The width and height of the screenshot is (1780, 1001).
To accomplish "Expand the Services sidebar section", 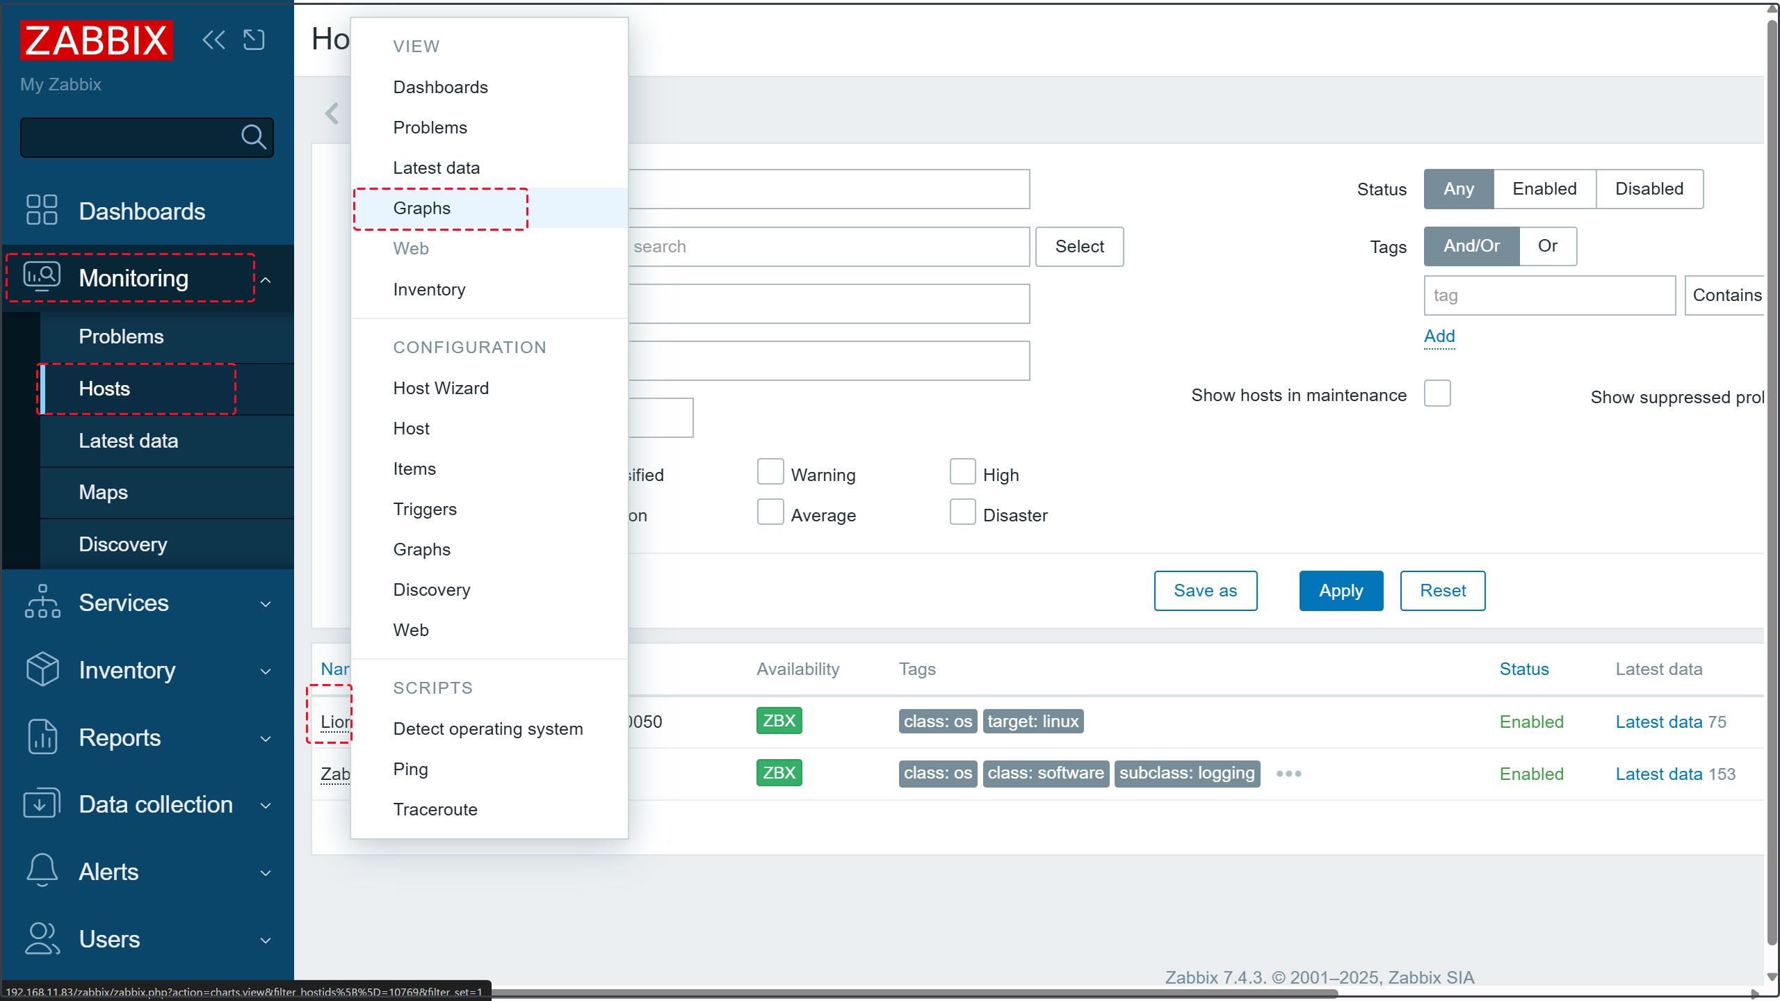I will (265, 603).
